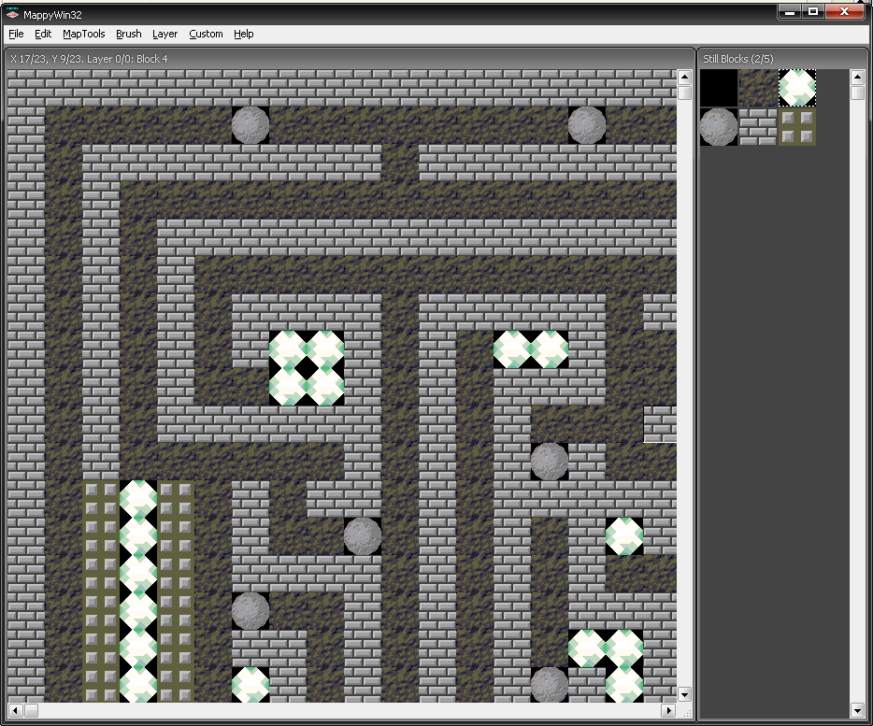
Task: Select the round boulder block in palette
Action: tap(719, 127)
